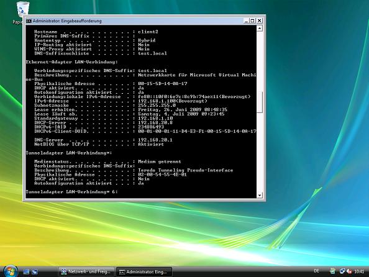
Task: Click the physical address 00-15-5D-14-0A-17
Action: coord(163,84)
